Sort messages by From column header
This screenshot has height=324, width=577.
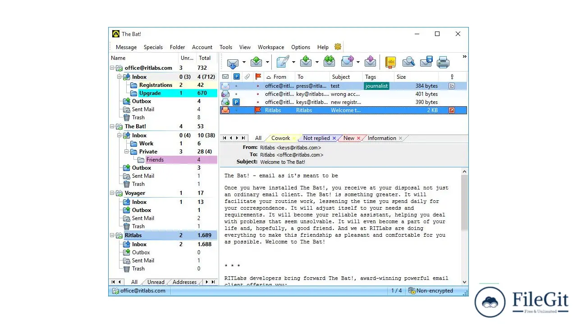pos(279,77)
